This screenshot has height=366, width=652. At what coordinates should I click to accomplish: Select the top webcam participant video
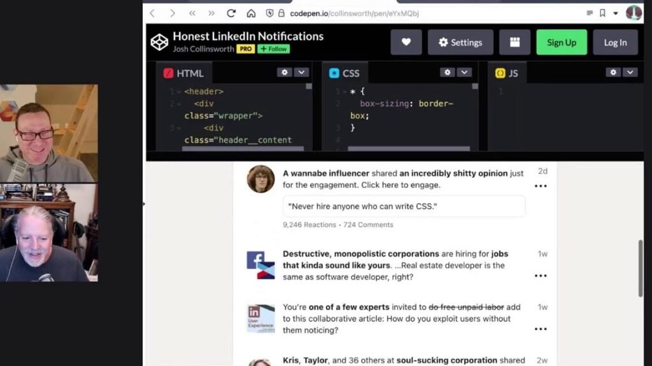(x=49, y=133)
